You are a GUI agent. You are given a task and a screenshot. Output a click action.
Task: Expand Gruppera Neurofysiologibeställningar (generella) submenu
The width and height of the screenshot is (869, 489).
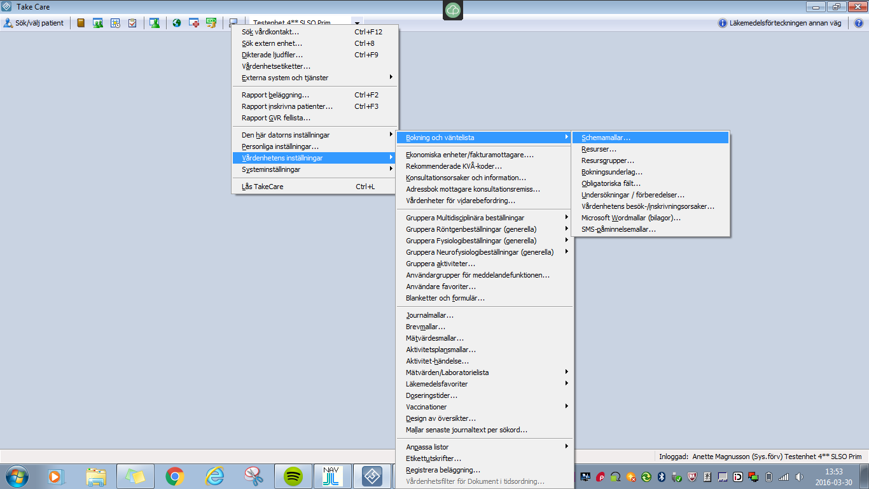pyautogui.click(x=484, y=252)
